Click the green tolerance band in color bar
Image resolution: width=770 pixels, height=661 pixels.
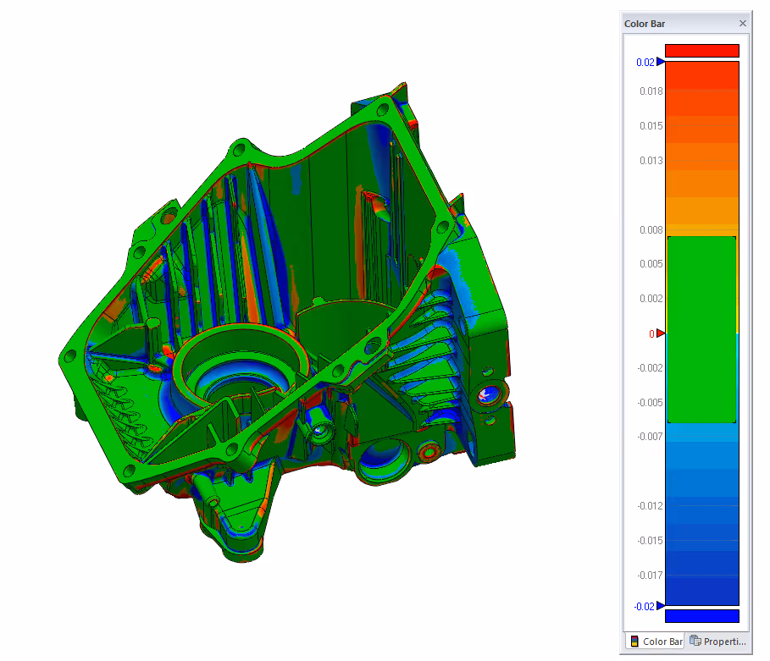[701, 329]
